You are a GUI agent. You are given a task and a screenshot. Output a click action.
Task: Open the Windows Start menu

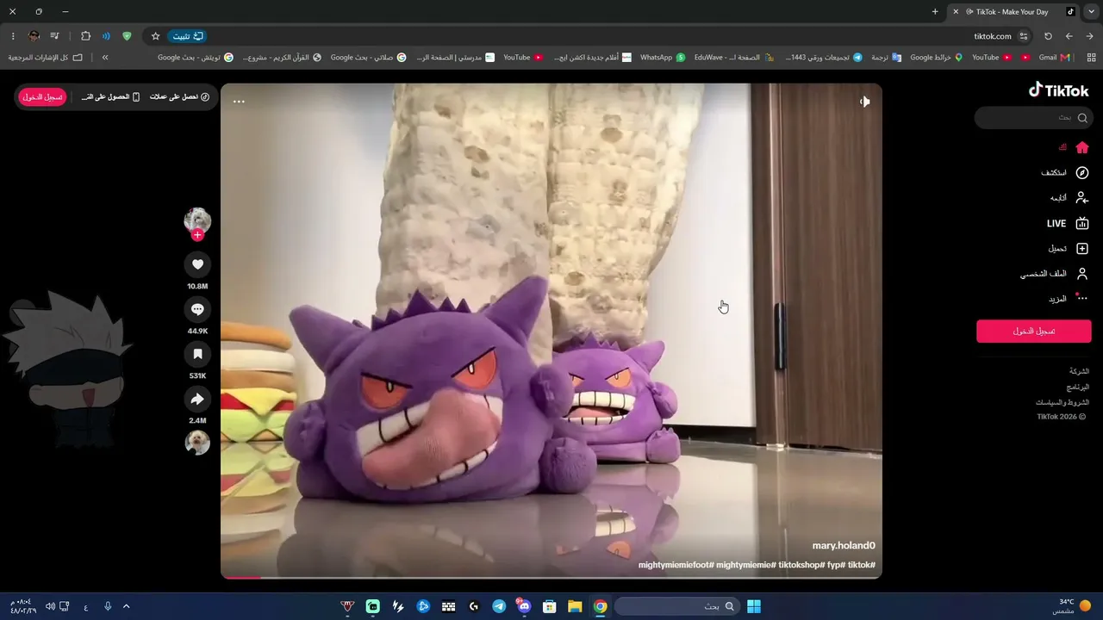[754, 606]
